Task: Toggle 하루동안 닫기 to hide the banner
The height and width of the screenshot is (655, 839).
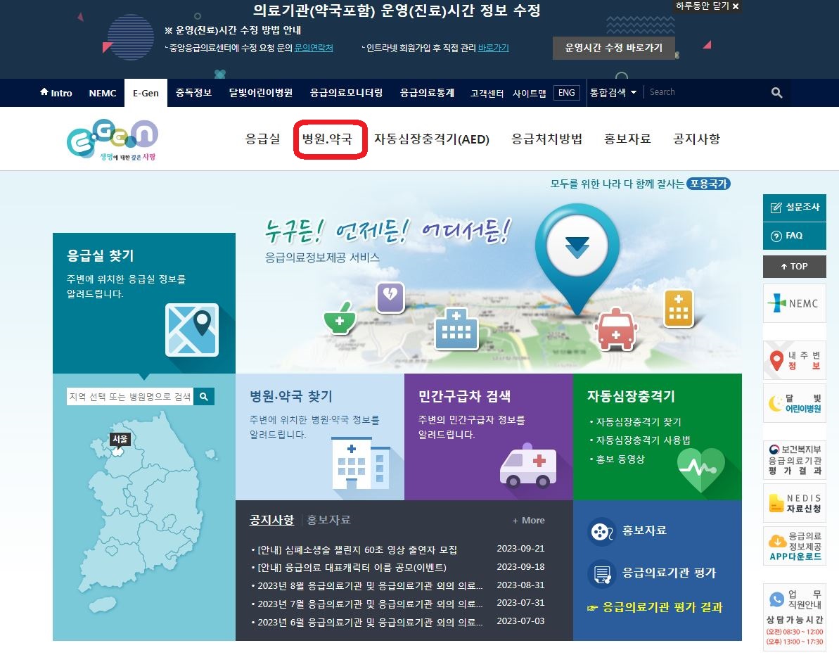Action: pyautogui.click(x=709, y=7)
